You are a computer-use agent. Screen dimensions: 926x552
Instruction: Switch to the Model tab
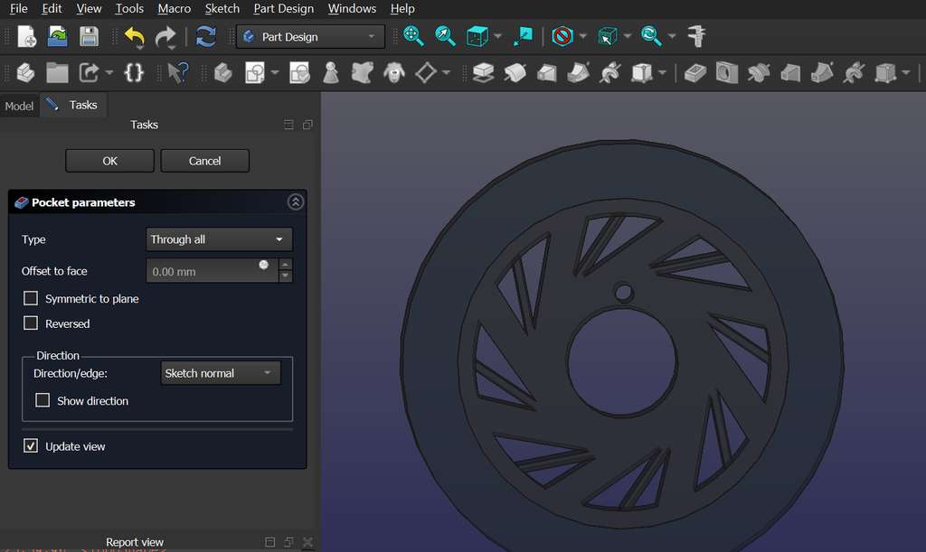[19, 106]
